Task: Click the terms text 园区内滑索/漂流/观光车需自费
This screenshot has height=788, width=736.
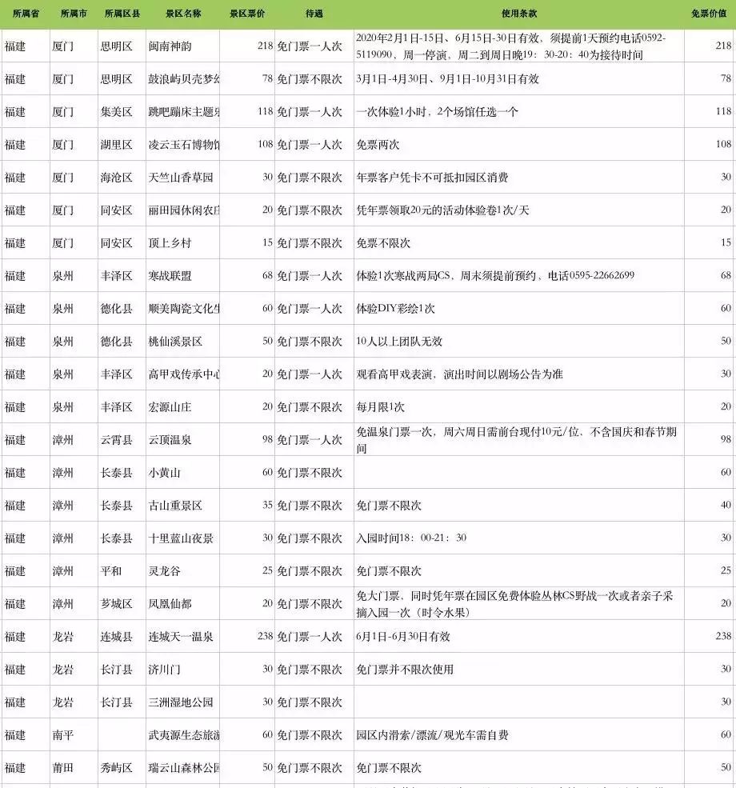Action: (432, 735)
